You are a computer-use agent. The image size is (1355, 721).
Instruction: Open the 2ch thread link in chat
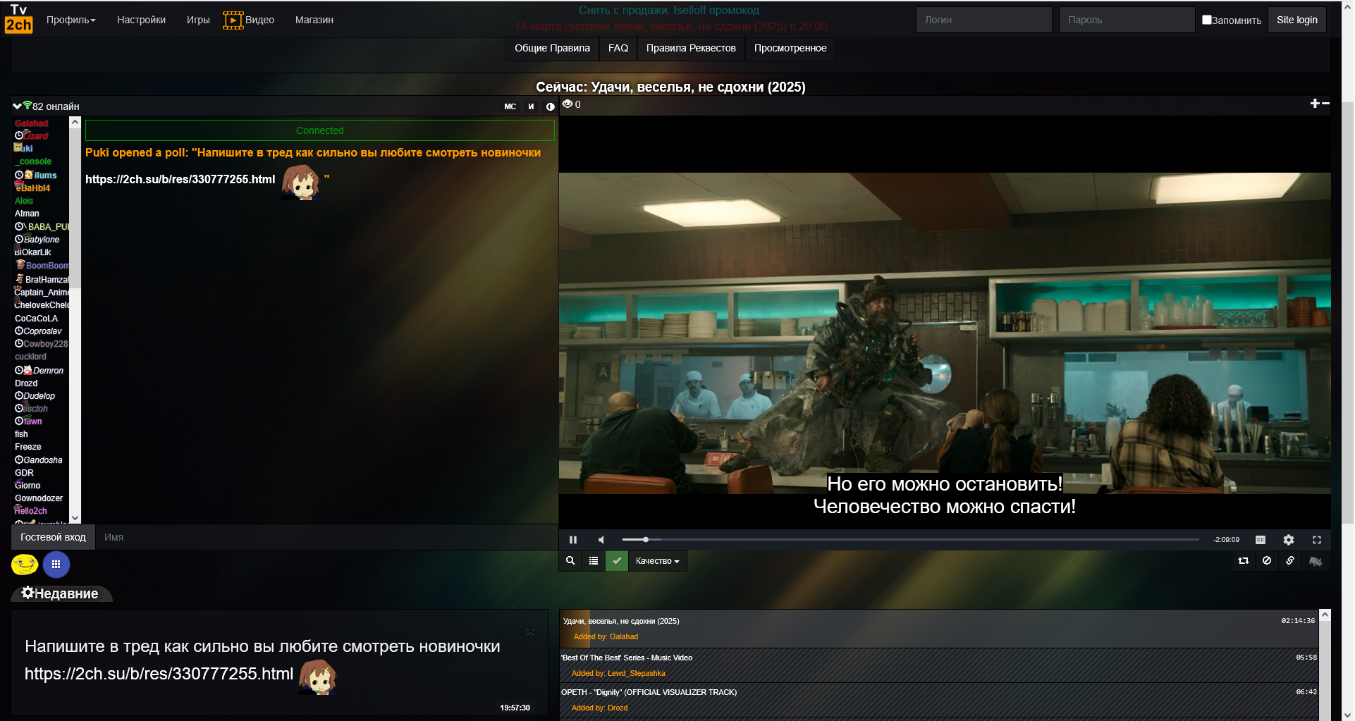[180, 179]
